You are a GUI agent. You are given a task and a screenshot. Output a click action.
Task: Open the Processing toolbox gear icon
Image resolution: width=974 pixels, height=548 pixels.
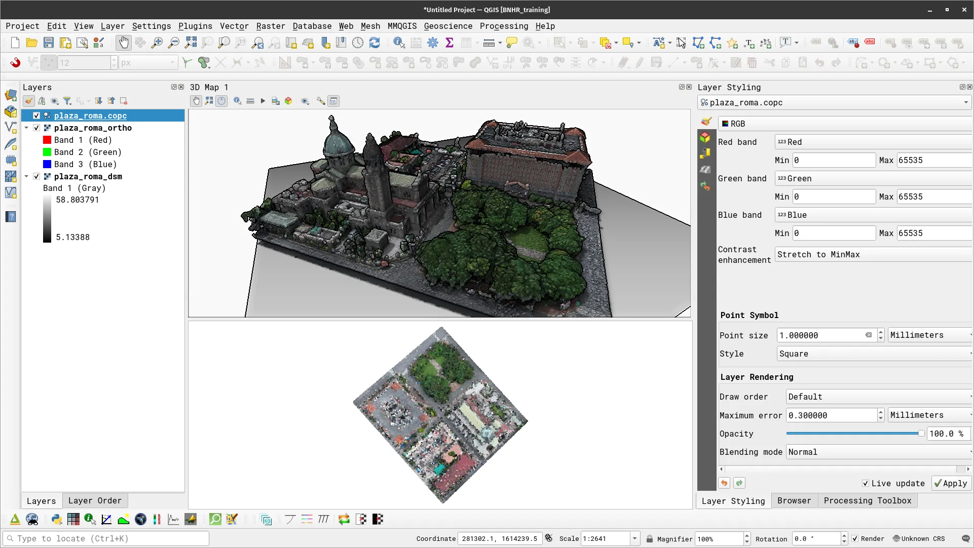[x=432, y=43]
